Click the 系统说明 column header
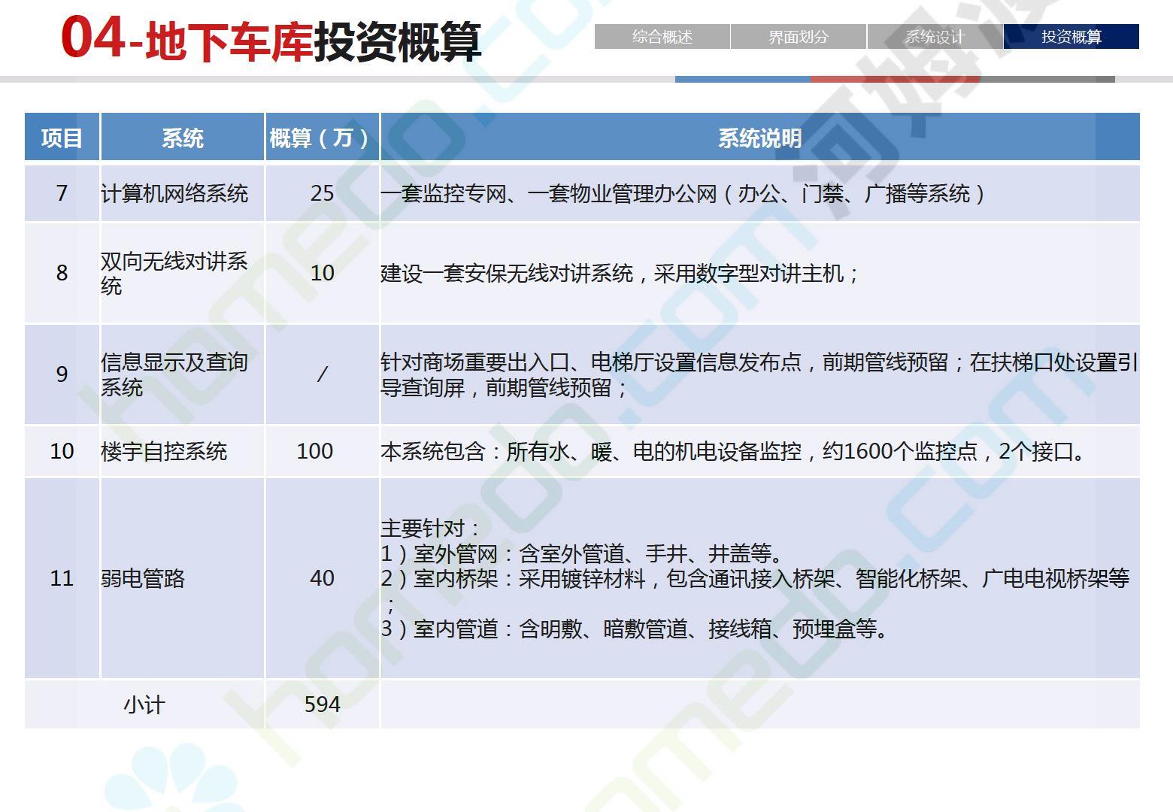This screenshot has height=812, width=1173. (759, 138)
